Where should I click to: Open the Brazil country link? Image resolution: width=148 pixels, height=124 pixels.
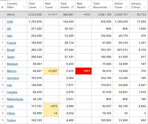[11, 50]
